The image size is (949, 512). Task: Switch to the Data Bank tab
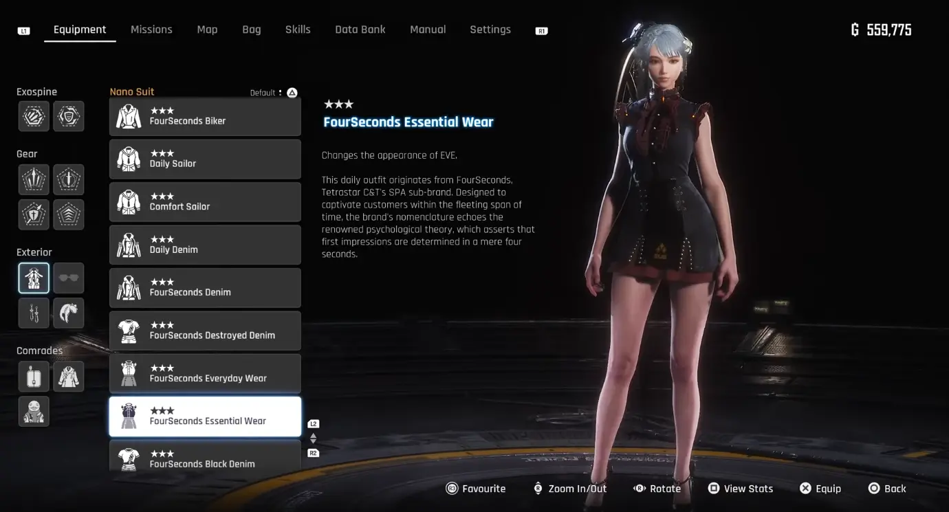point(360,30)
